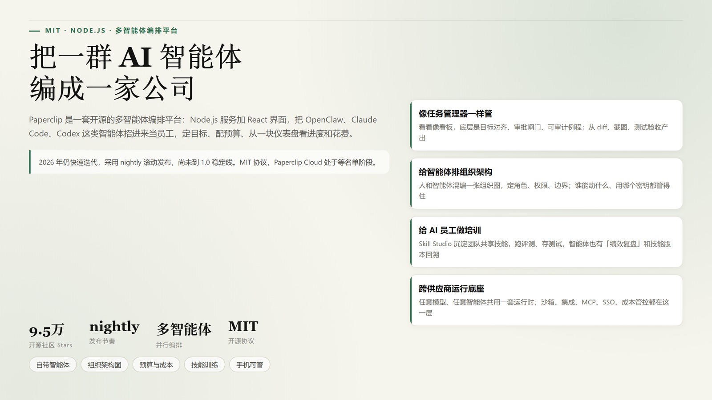Click the 2026 年仍快速迭代 note box
Image resolution: width=712 pixels, height=400 pixels.
pyautogui.click(x=209, y=162)
